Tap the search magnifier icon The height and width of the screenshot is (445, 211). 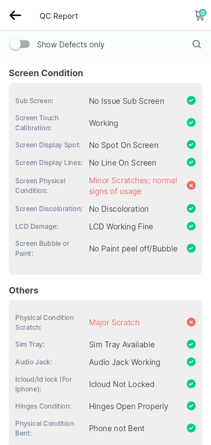point(197,44)
